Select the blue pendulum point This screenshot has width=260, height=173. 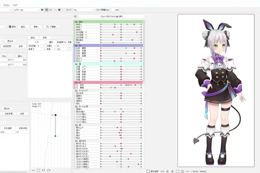coord(55,136)
